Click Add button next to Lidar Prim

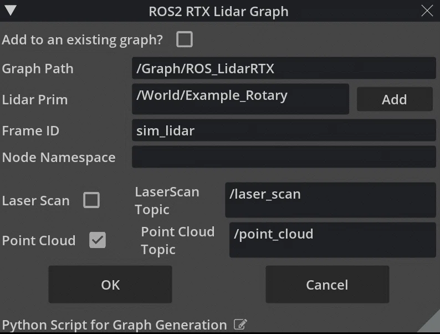point(395,99)
